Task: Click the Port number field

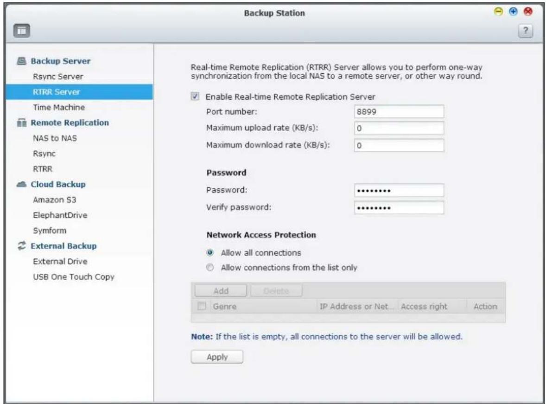Action: [399, 111]
